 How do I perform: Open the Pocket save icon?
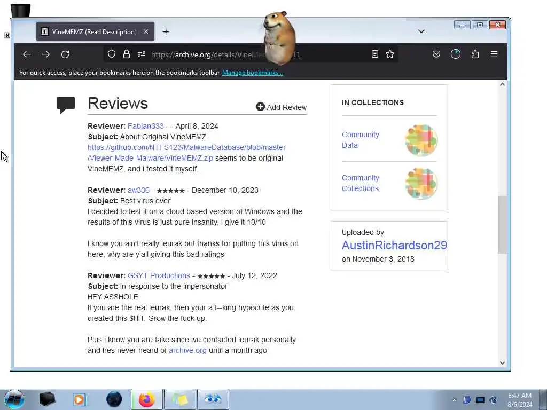(x=436, y=54)
